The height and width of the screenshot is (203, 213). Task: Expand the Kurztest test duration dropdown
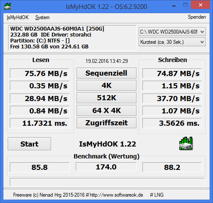tap(172, 42)
